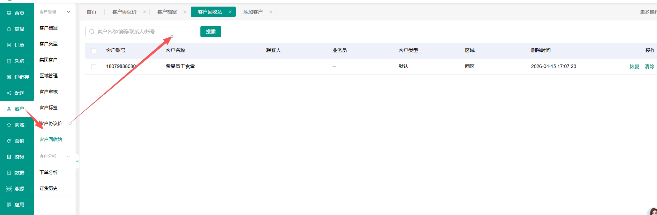The image size is (657, 215).
Task: Open the 溯源 scan icon
Action: (9, 189)
